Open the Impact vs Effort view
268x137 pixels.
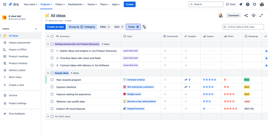pos(20,50)
